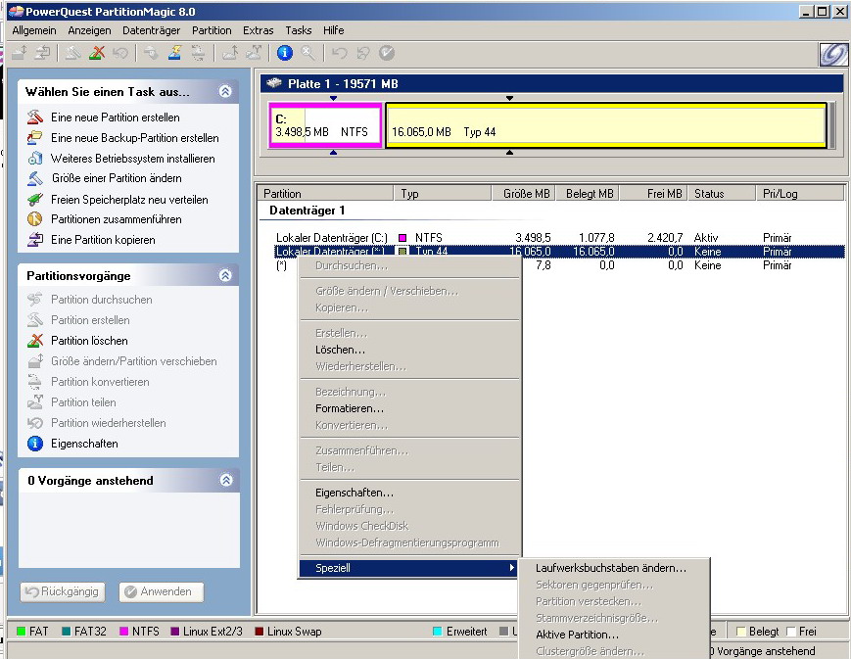This screenshot has height=659, width=851.
Task: Click the apply changes checkmark toolbar icon
Action: [387, 53]
